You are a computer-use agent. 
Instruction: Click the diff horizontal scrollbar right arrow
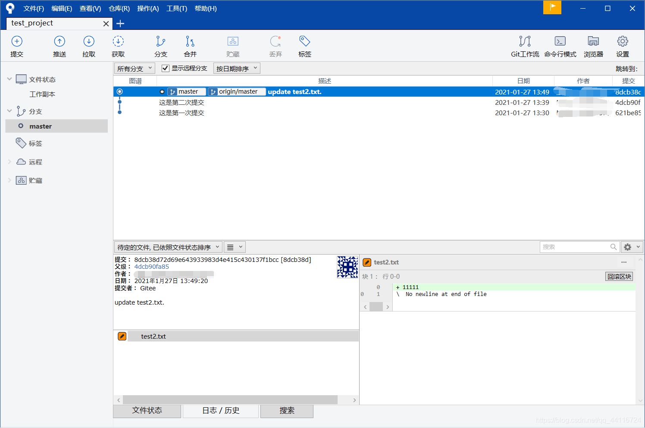coord(388,307)
